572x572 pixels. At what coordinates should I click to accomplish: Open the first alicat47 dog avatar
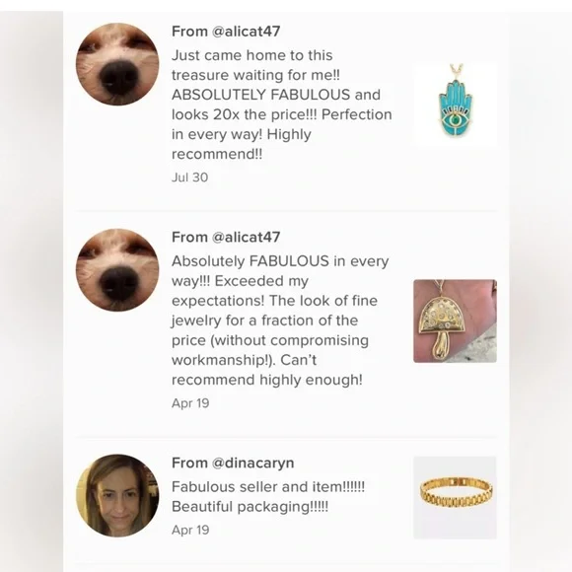[117, 64]
